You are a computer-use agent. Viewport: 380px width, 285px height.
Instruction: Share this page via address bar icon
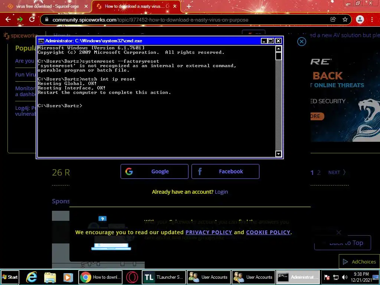coord(333,19)
